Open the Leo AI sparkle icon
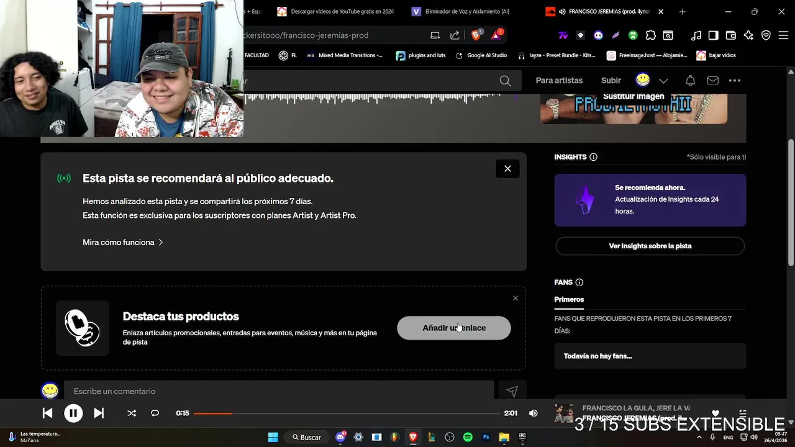The width and height of the screenshot is (795, 447). (x=748, y=35)
